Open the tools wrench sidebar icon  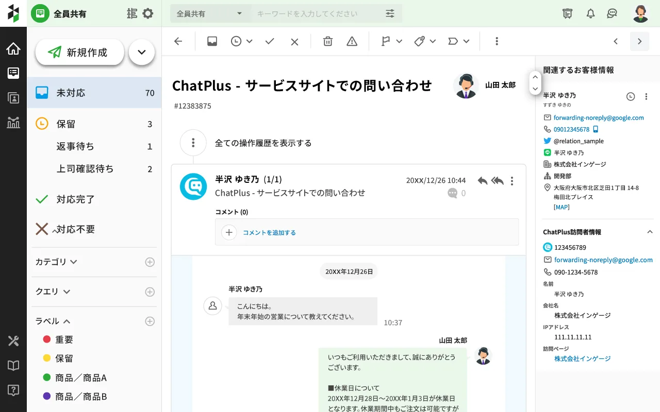(x=13, y=341)
